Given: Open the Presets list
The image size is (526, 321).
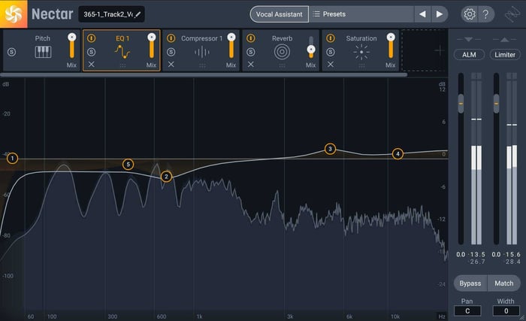Looking at the screenshot, I should (361, 14).
